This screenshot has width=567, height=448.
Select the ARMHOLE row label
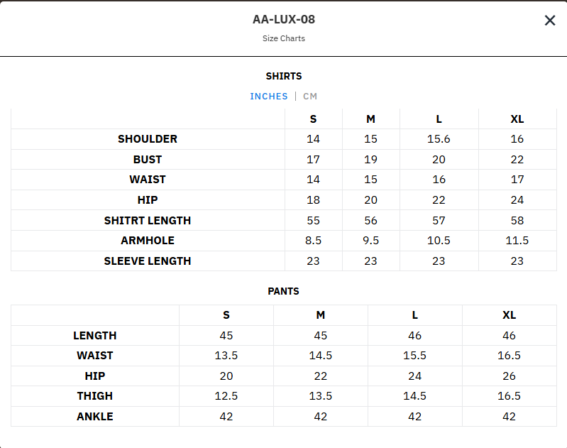click(148, 241)
